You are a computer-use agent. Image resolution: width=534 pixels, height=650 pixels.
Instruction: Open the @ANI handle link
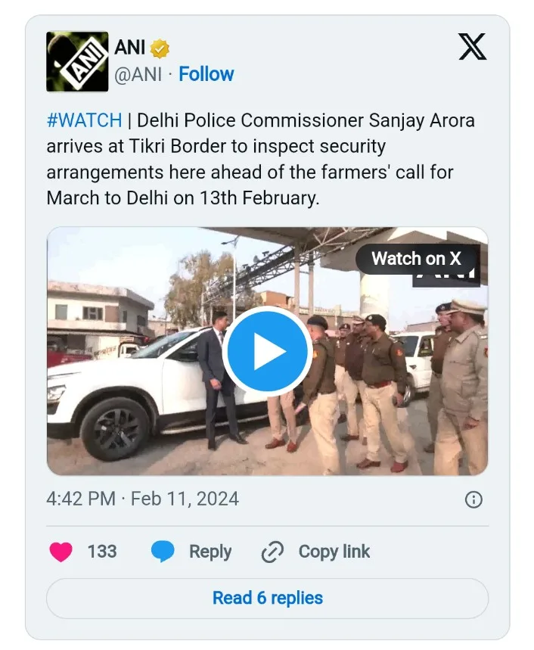[x=137, y=74]
